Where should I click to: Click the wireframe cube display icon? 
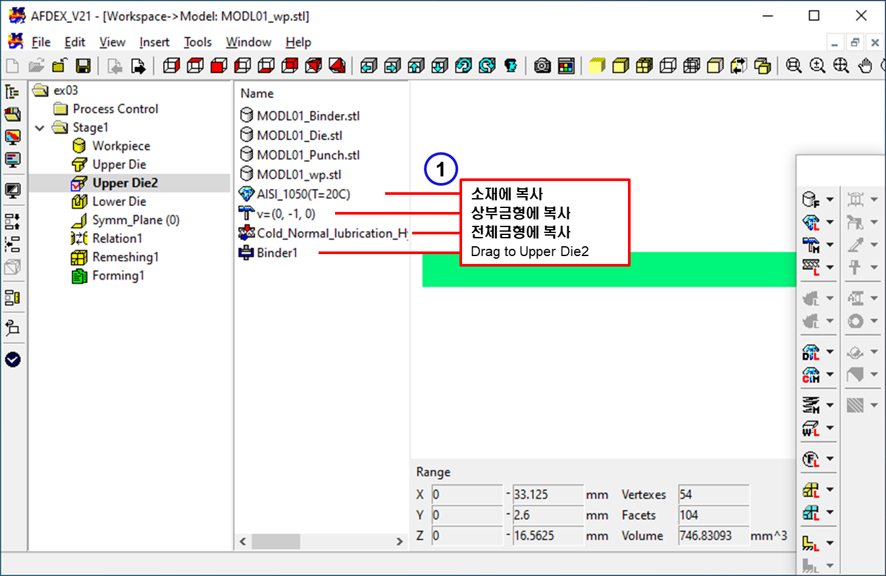(668, 66)
